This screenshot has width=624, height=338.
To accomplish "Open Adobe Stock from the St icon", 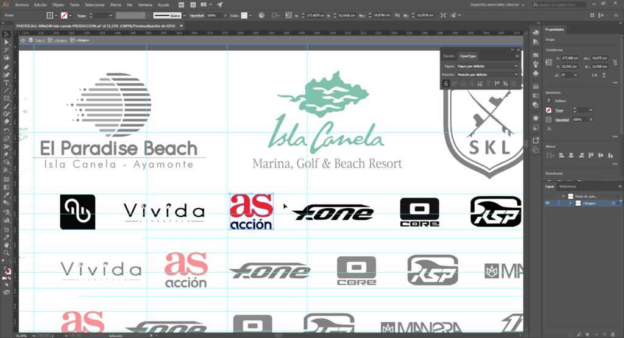I will pos(193,5).
